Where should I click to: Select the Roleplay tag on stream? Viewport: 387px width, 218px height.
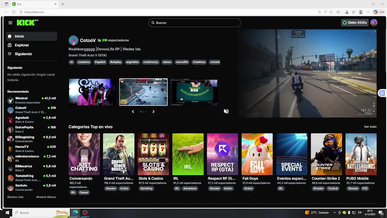click(x=115, y=62)
